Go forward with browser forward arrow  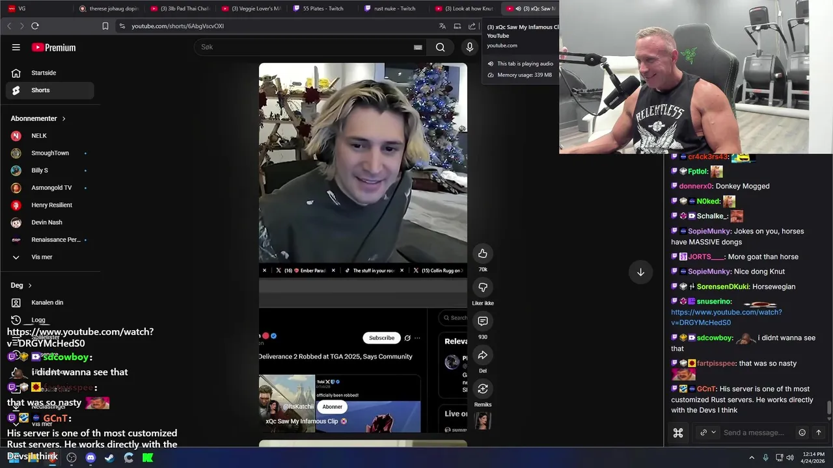[21, 26]
